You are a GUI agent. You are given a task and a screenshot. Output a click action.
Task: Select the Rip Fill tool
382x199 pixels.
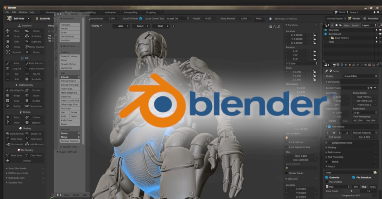point(34,74)
